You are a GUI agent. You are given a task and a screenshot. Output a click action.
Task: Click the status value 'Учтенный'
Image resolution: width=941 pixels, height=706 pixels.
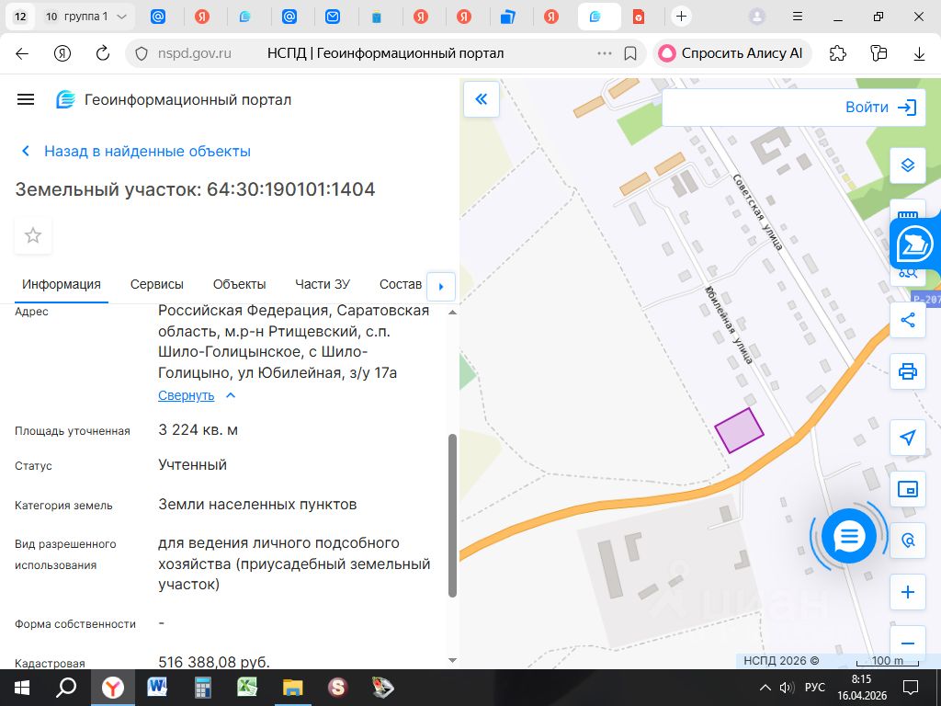tap(192, 464)
